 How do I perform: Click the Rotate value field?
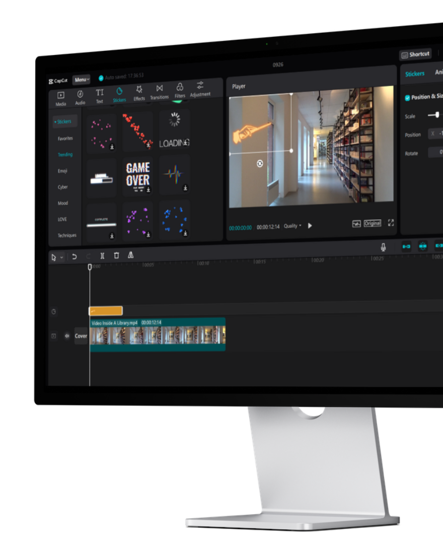436,152
